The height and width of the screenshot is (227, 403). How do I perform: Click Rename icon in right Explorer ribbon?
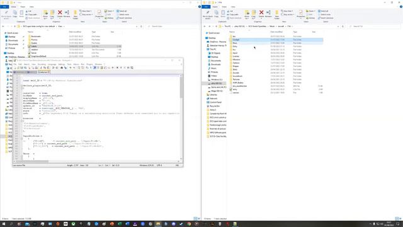(x=268, y=14)
